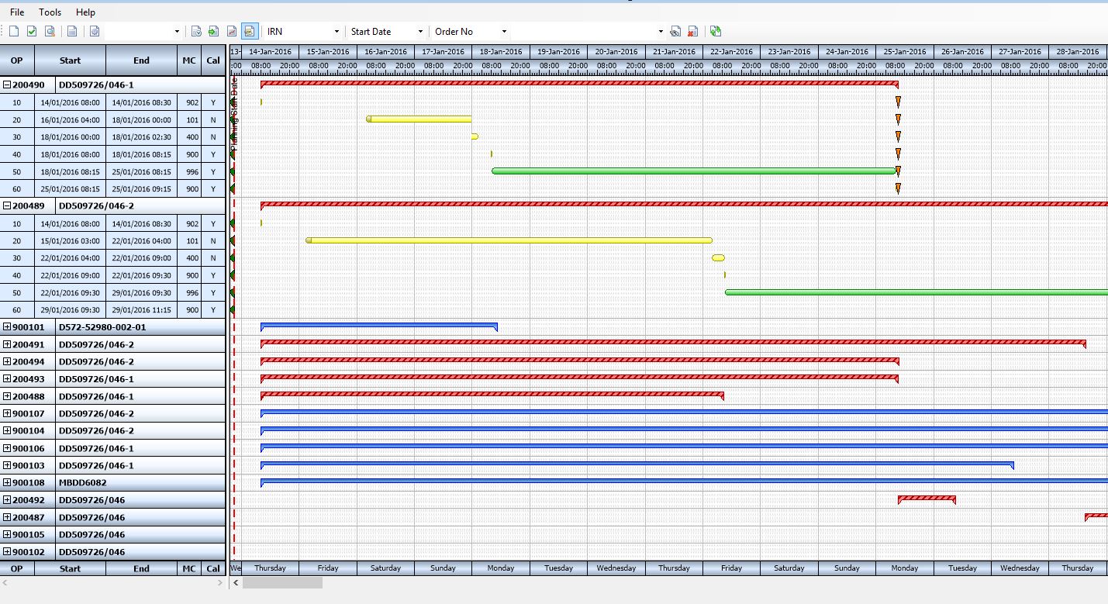Click the refresh document icon with green arrows

coord(714,31)
